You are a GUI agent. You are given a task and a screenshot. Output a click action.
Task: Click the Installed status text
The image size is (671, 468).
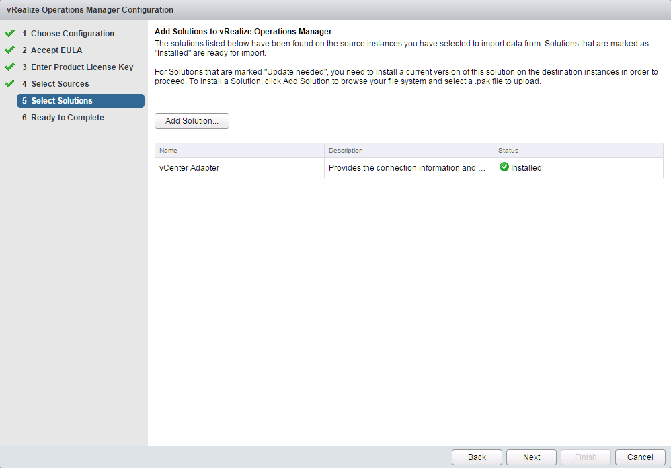click(x=526, y=167)
